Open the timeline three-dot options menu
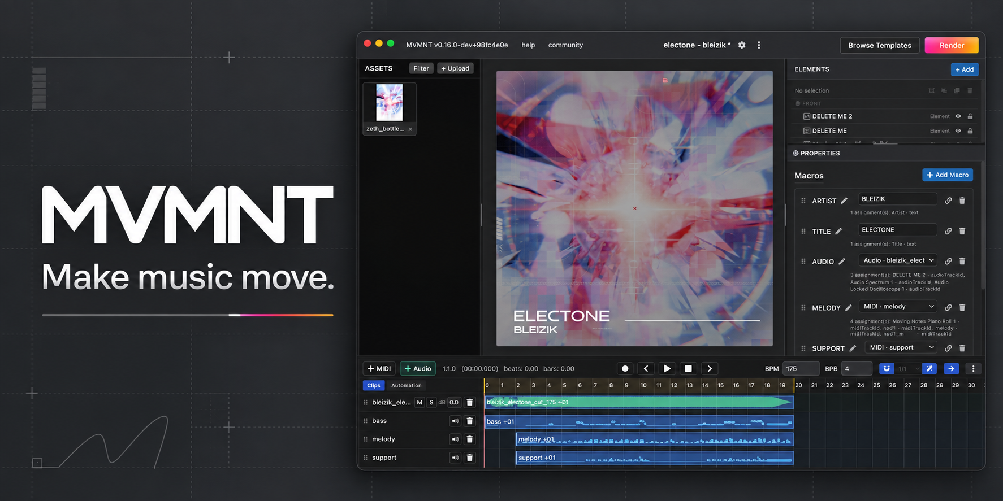This screenshot has width=1003, height=501. [973, 369]
